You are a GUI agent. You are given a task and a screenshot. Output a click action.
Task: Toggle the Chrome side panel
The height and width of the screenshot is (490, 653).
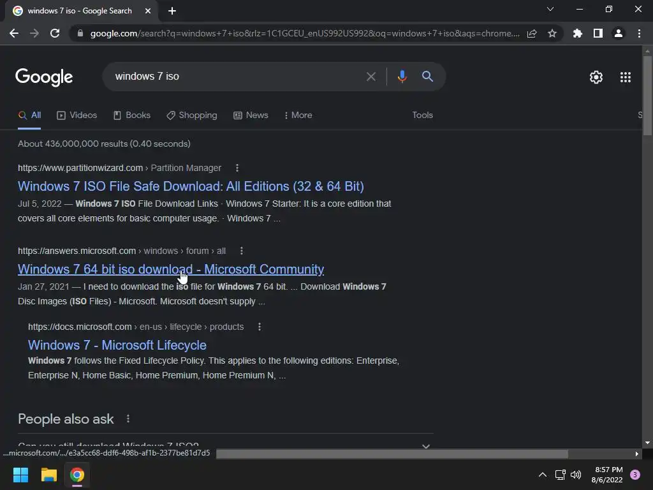(x=598, y=33)
